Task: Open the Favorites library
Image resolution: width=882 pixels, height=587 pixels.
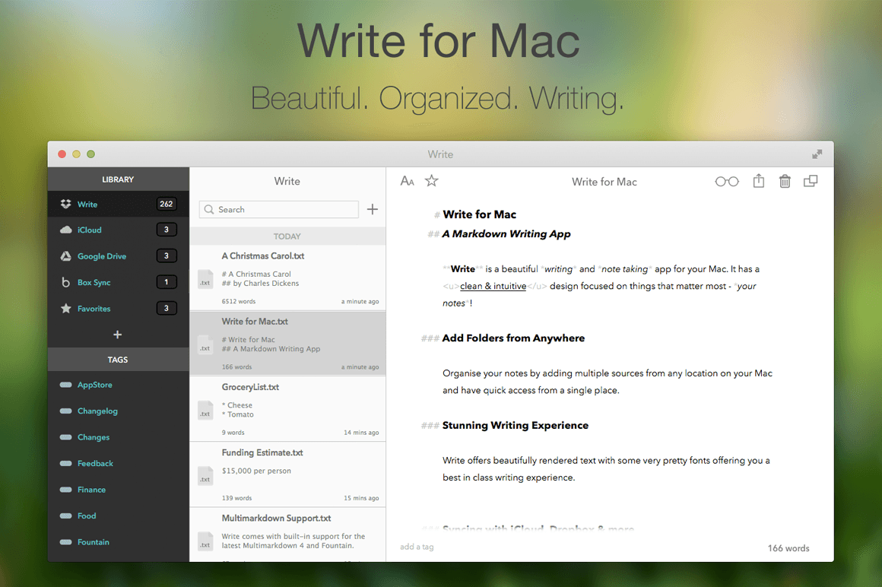Action: click(118, 308)
